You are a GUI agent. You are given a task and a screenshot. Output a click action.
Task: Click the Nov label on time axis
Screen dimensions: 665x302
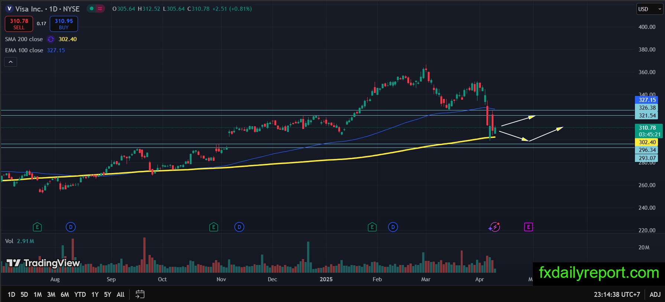pos(221,279)
